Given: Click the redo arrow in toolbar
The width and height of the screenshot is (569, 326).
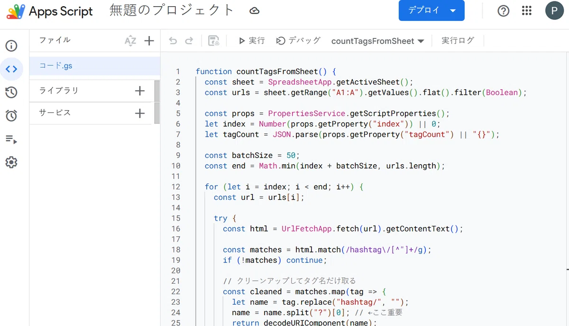Looking at the screenshot, I should click(x=189, y=41).
